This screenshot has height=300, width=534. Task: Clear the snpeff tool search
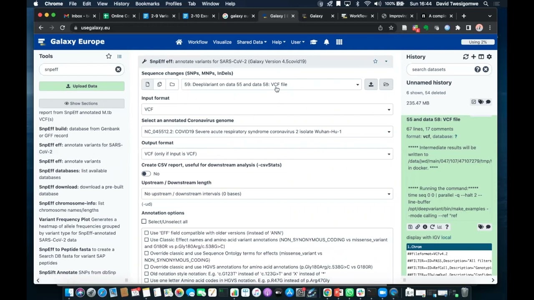tap(118, 69)
